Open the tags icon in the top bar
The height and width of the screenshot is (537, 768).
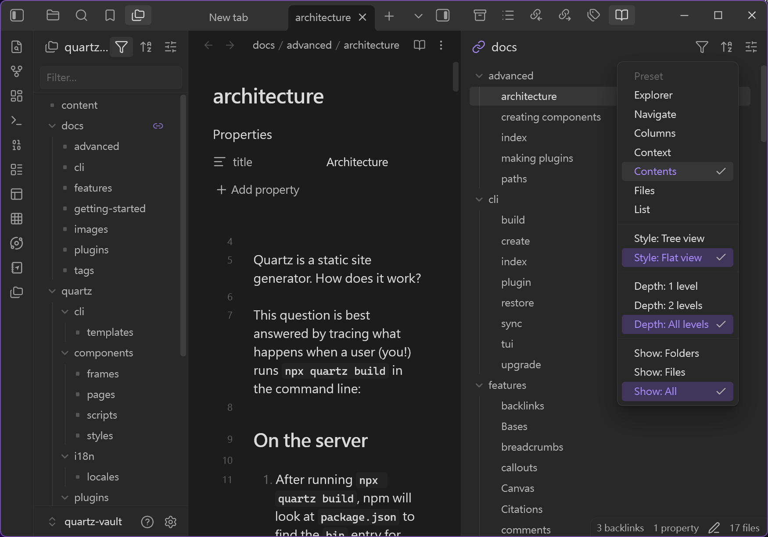coord(593,16)
